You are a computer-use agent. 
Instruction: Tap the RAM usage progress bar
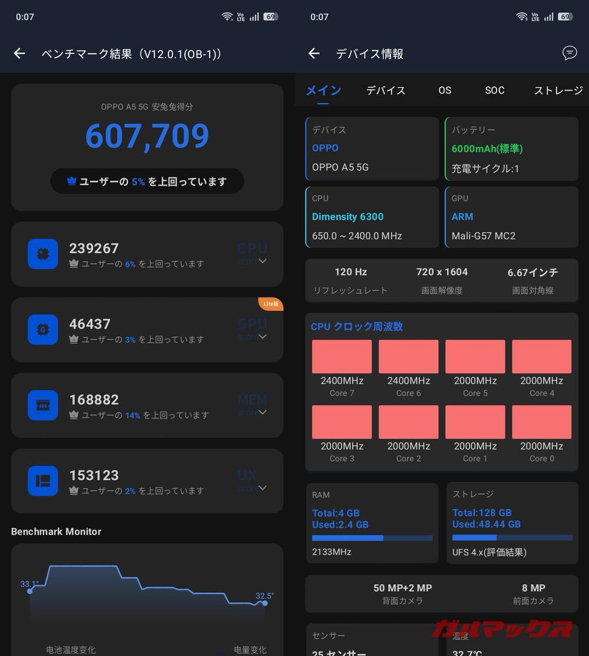pyautogui.click(x=372, y=538)
